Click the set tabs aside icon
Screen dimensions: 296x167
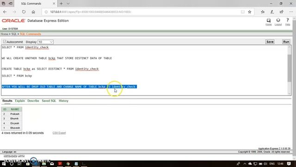point(11,3)
